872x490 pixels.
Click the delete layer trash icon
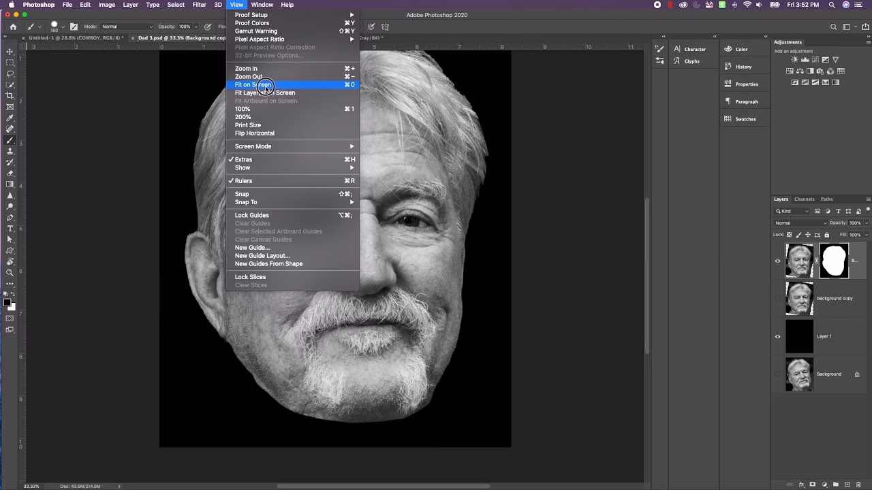click(x=859, y=485)
